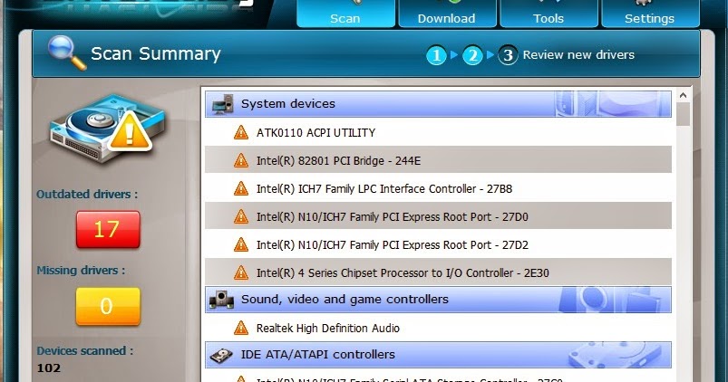Select Intel(R) 82801 PCI Bridge - 244E
The height and width of the screenshot is (382, 728).
pos(438,160)
